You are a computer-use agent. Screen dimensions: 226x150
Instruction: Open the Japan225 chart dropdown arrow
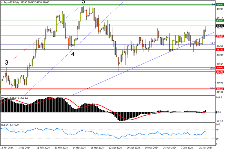pos(2,2)
